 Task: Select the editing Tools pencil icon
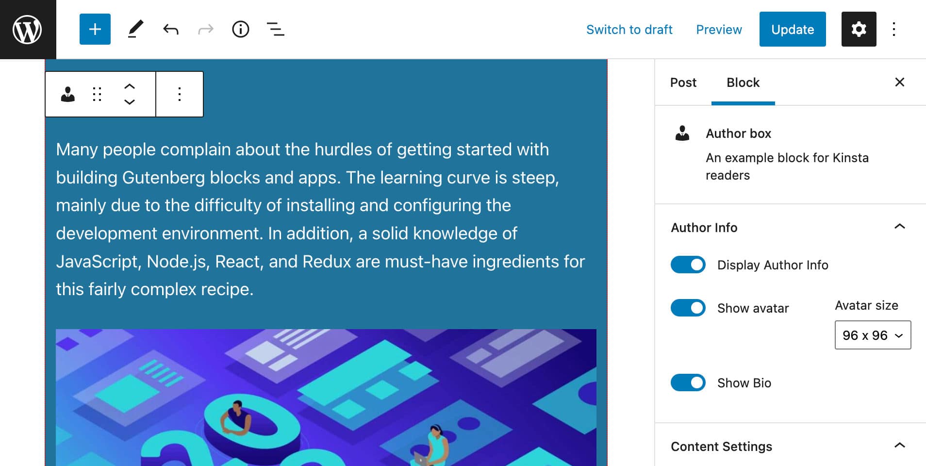[x=135, y=29]
